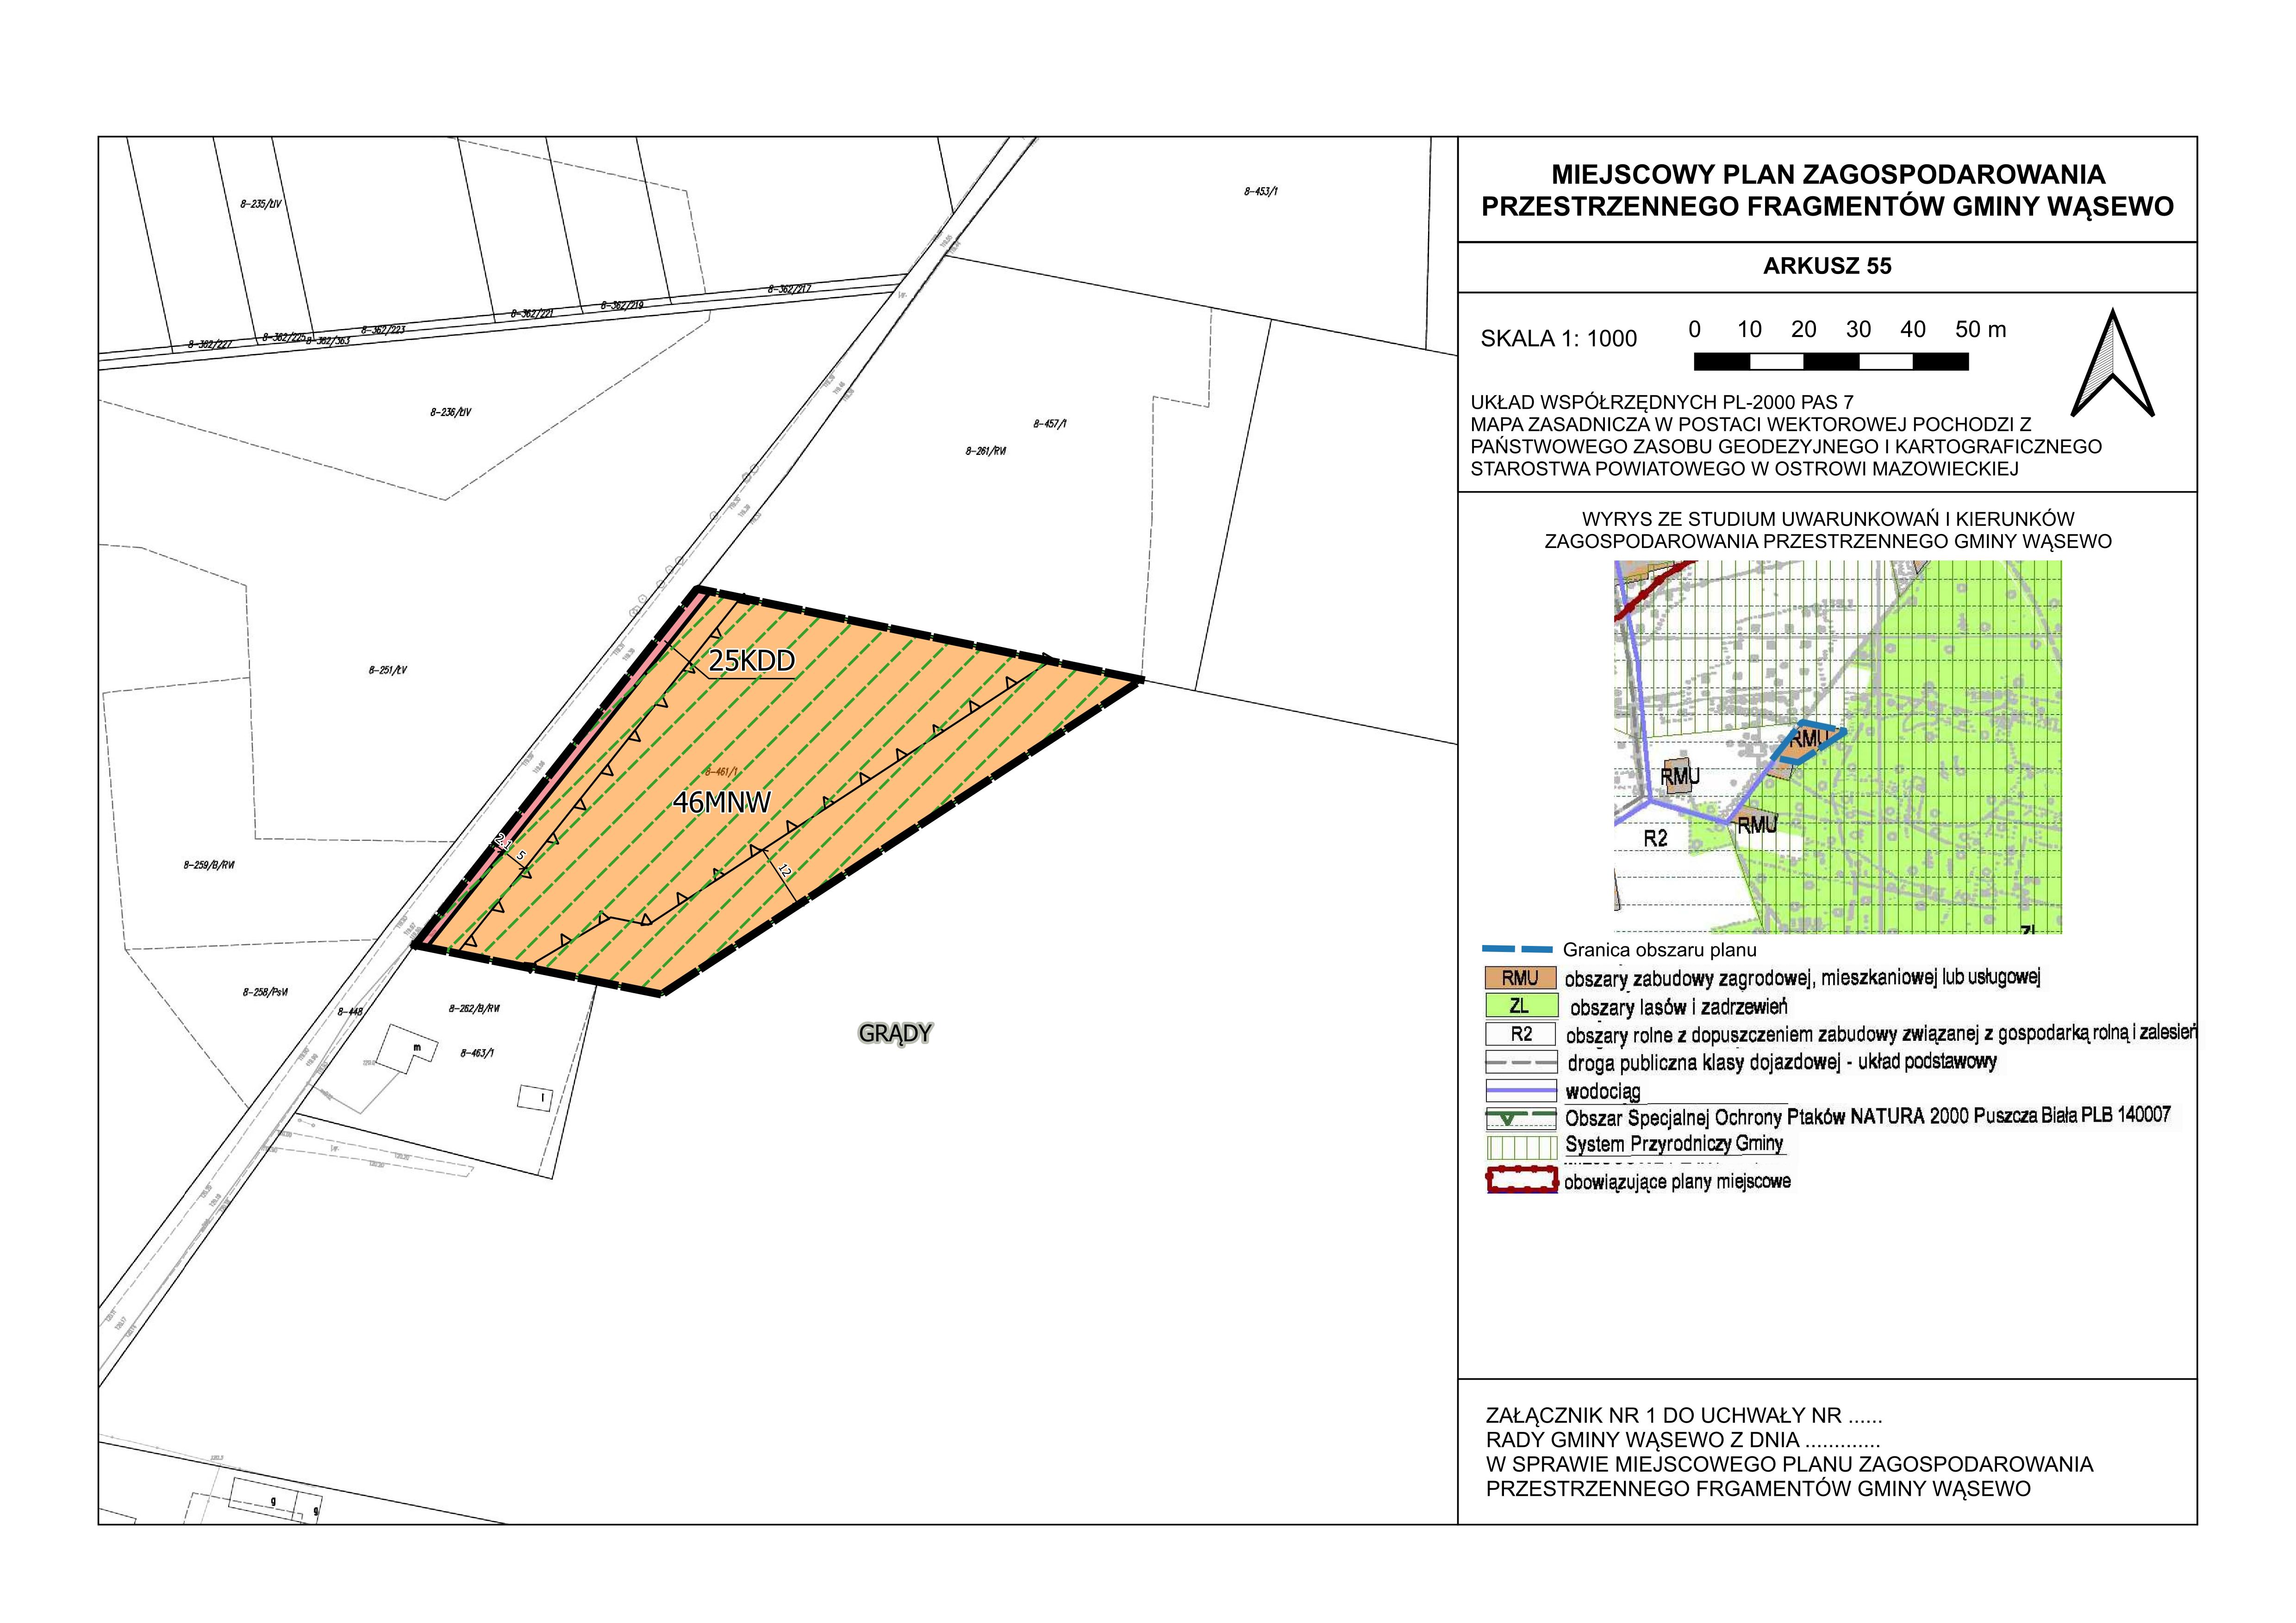Viewport: 2296px width, 1623px height.
Task: Click the NATURA 2000 legend symbol
Action: (1521, 1118)
